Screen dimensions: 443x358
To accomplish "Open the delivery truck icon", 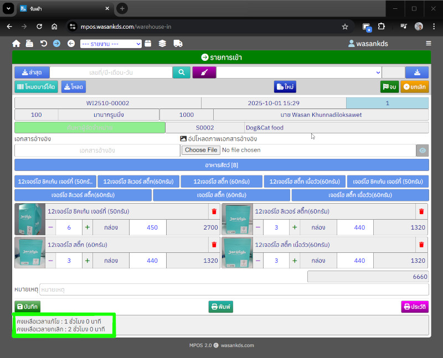I will coord(178,43).
